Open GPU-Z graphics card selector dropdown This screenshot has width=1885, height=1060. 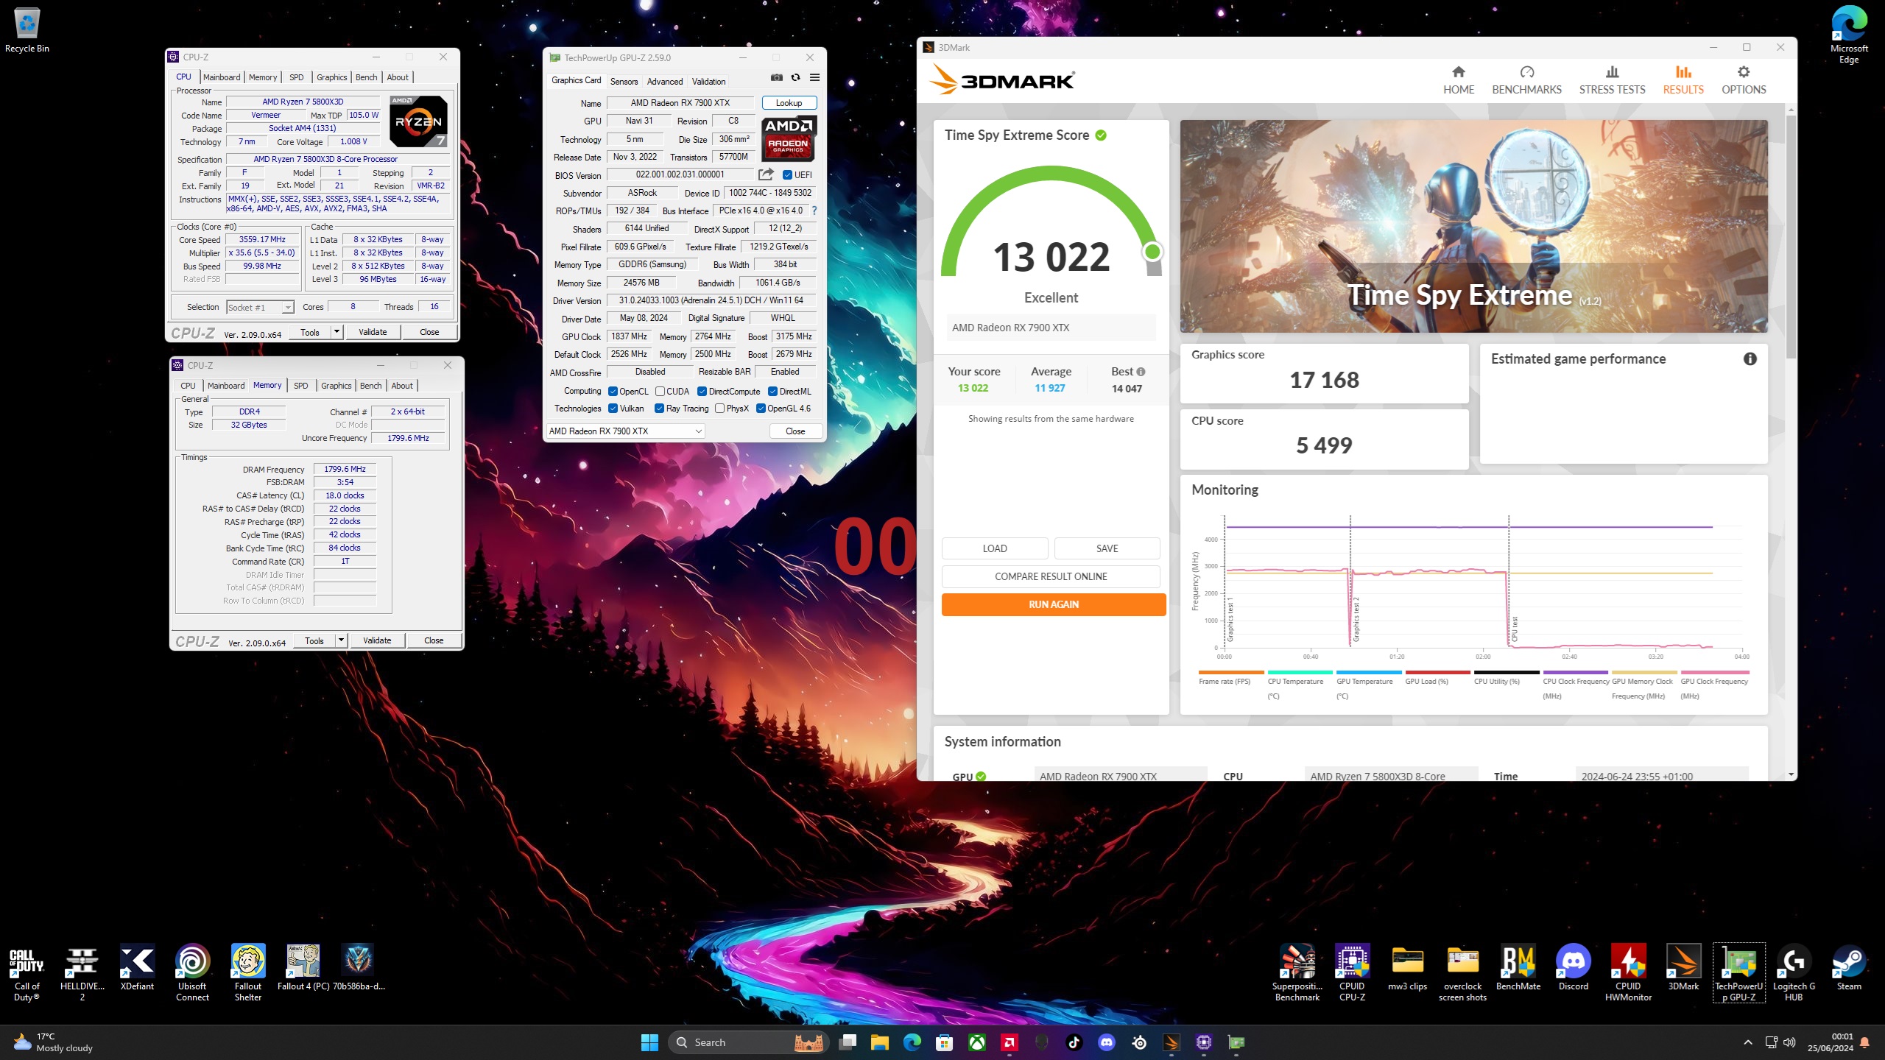coord(625,431)
